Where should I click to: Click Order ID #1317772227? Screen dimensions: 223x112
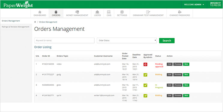click(48, 75)
